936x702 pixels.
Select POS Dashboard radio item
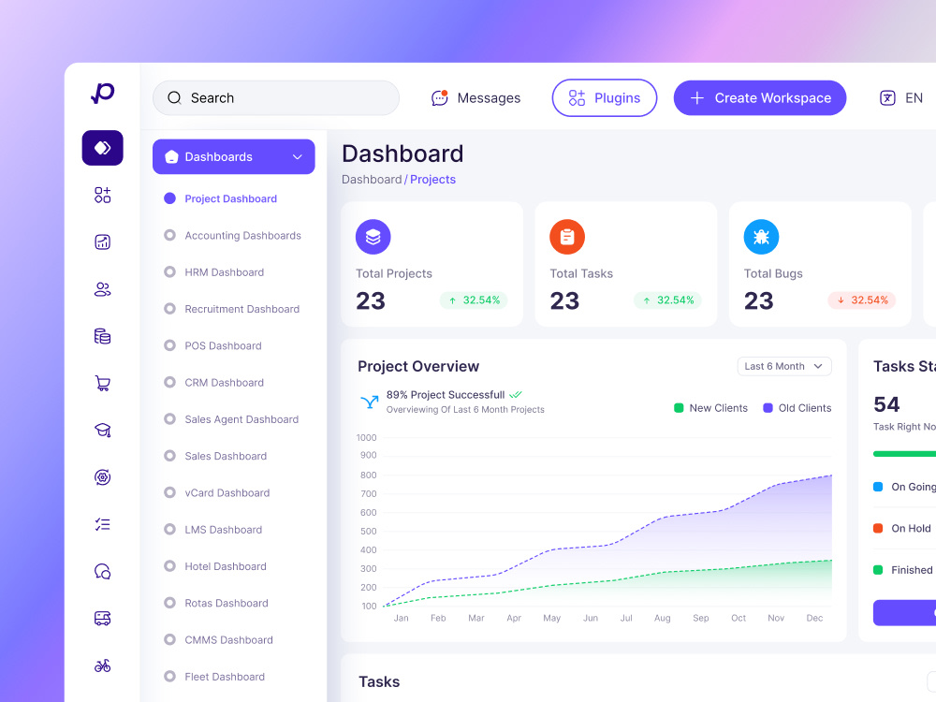pos(170,345)
